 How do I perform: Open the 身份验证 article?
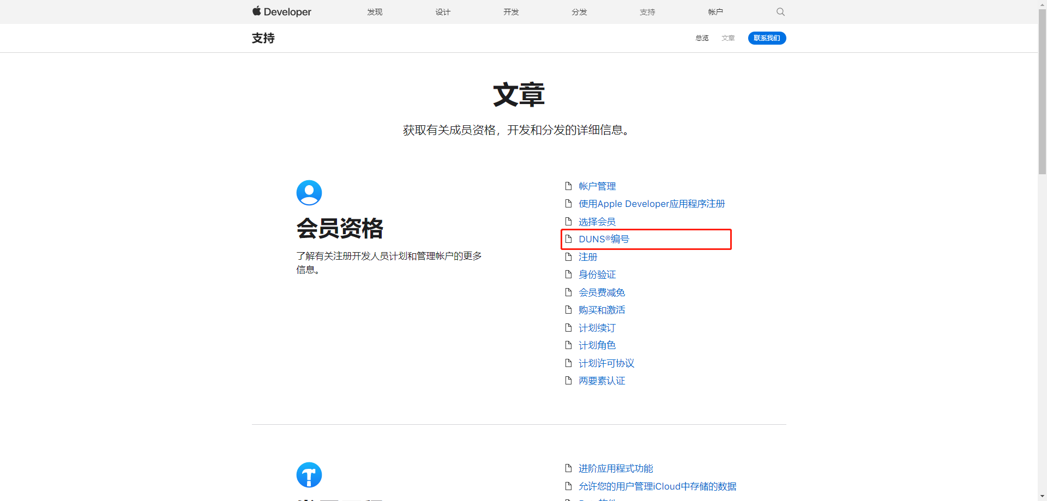[x=597, y=274]
